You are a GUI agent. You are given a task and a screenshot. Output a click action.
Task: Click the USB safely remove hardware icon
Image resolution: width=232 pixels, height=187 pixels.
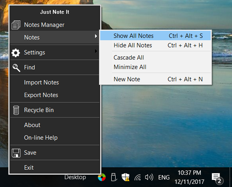[x=114, y=177]
